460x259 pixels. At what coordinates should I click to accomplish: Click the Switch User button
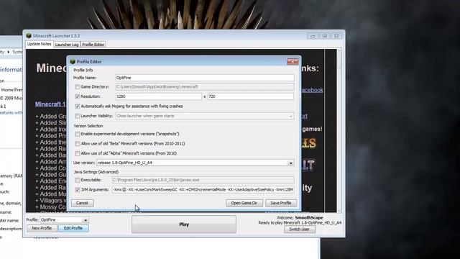pyautogui.click(x=300, y=230)
